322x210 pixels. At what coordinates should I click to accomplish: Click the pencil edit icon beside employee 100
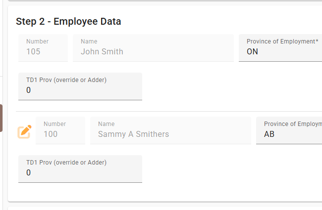coord(25,131)
